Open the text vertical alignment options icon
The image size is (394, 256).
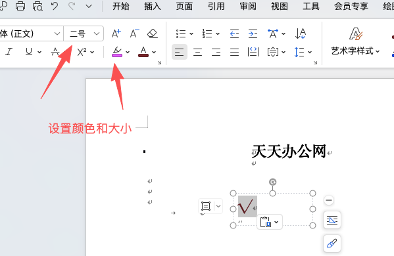pos(273,52)
